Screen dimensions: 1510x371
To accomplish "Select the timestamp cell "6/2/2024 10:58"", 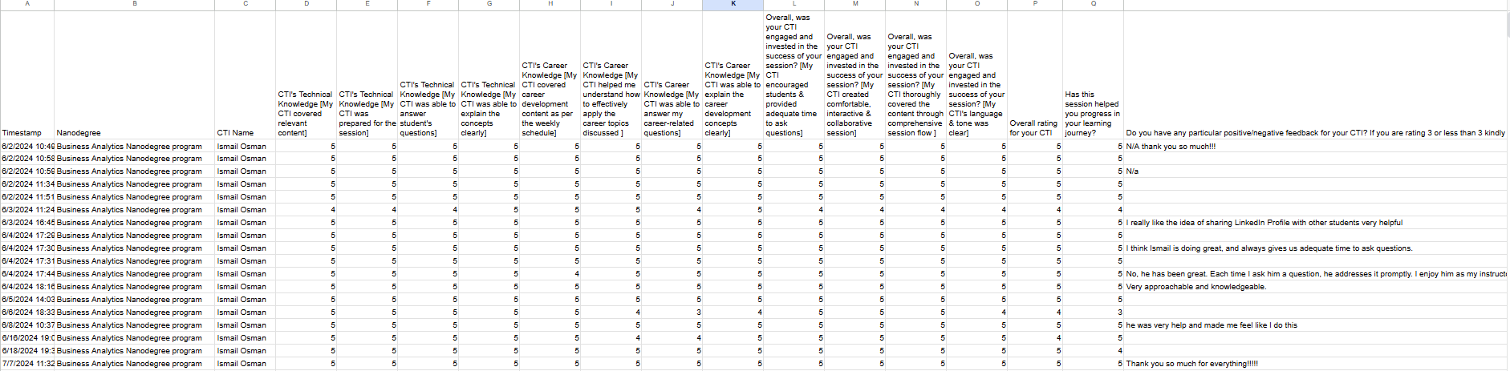I will click(x=27, y=159).
